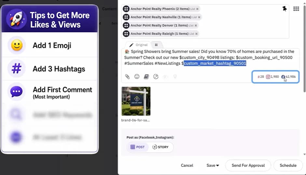Click the Phoenix list group icon
306x175 pixels.
point(126,9)
